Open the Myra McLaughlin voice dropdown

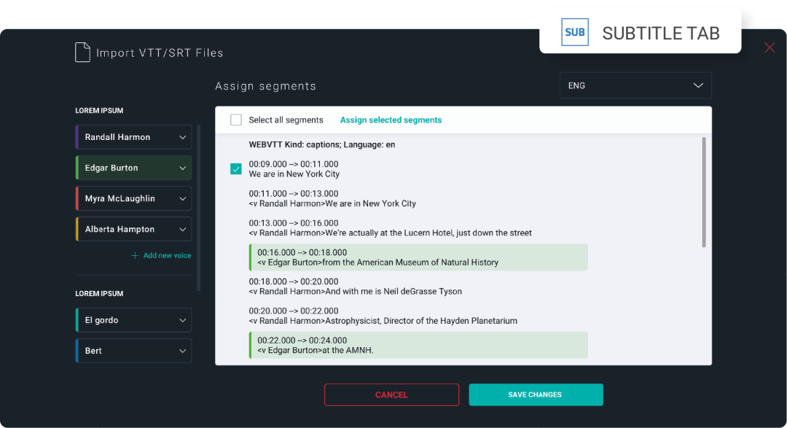pos(183,198)
